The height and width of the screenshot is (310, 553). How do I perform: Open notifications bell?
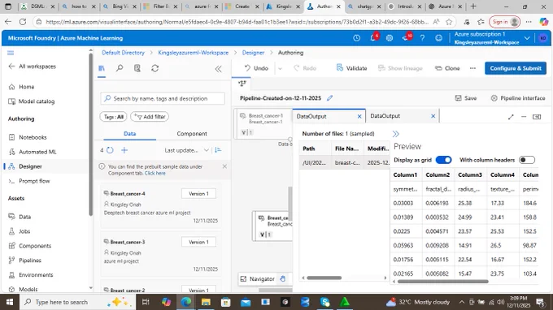point(373,37)
